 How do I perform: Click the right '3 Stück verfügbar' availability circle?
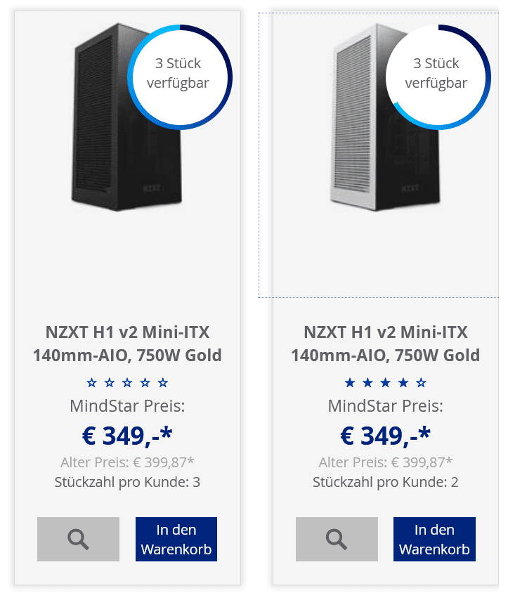438,77
